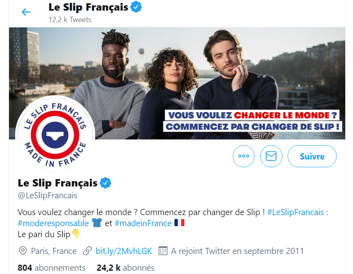
Task: Open the #moderesponsable hashtag
Action: pyautogui.click(x=54, y=223)
